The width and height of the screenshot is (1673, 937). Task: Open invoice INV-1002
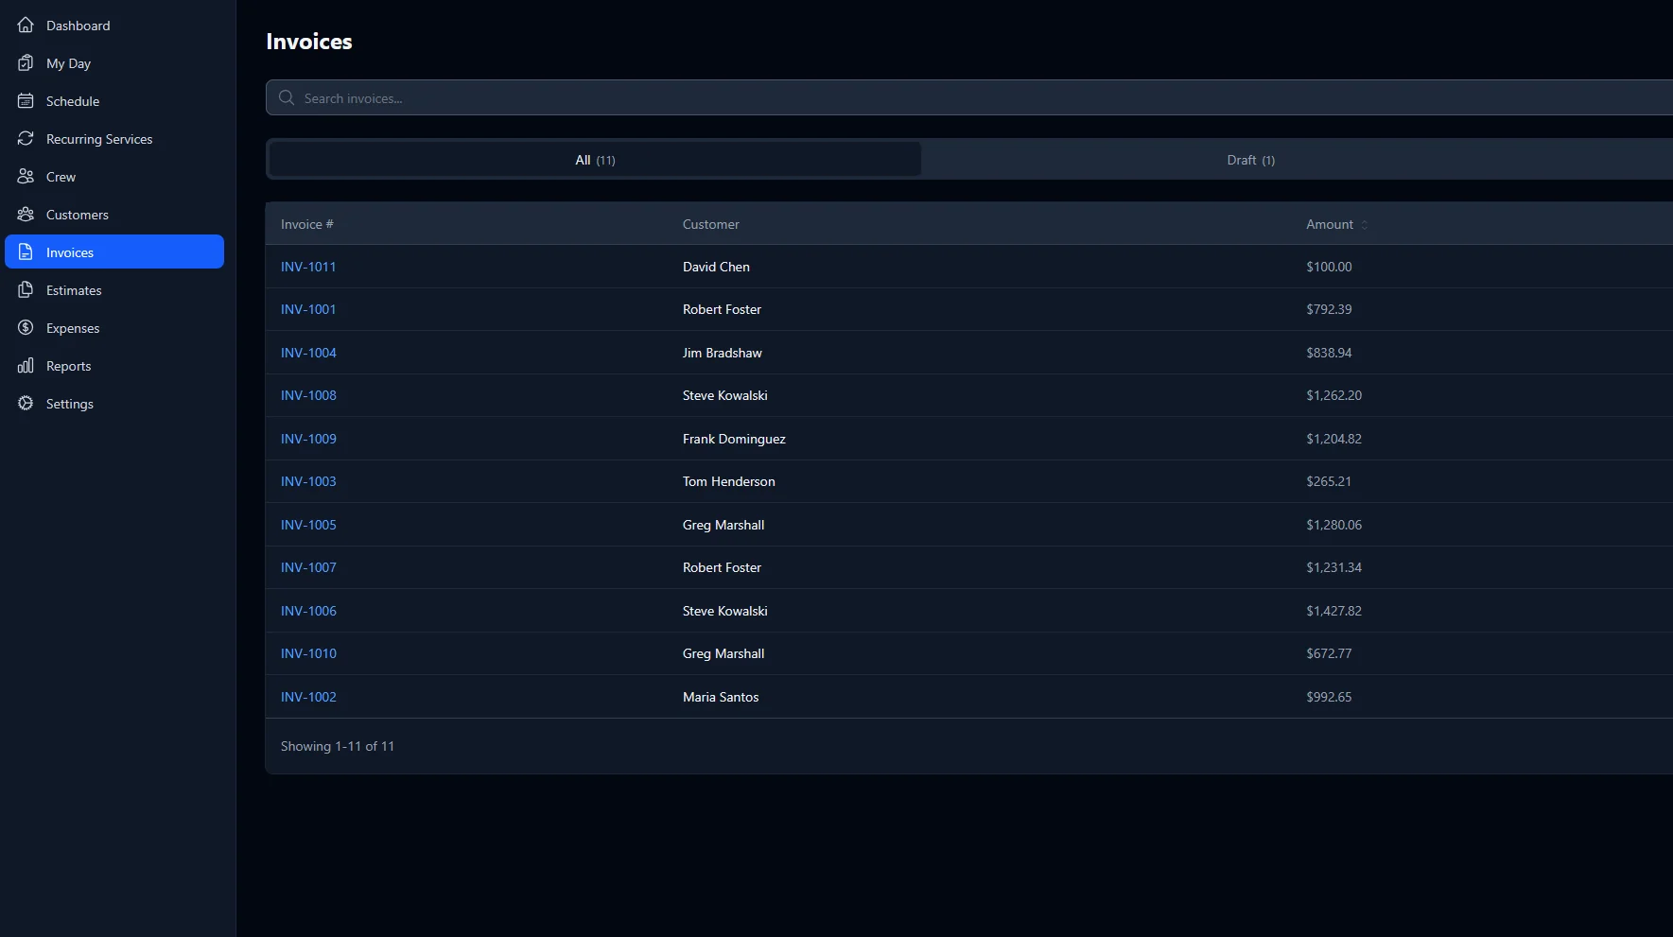click(x=308, y=697)
